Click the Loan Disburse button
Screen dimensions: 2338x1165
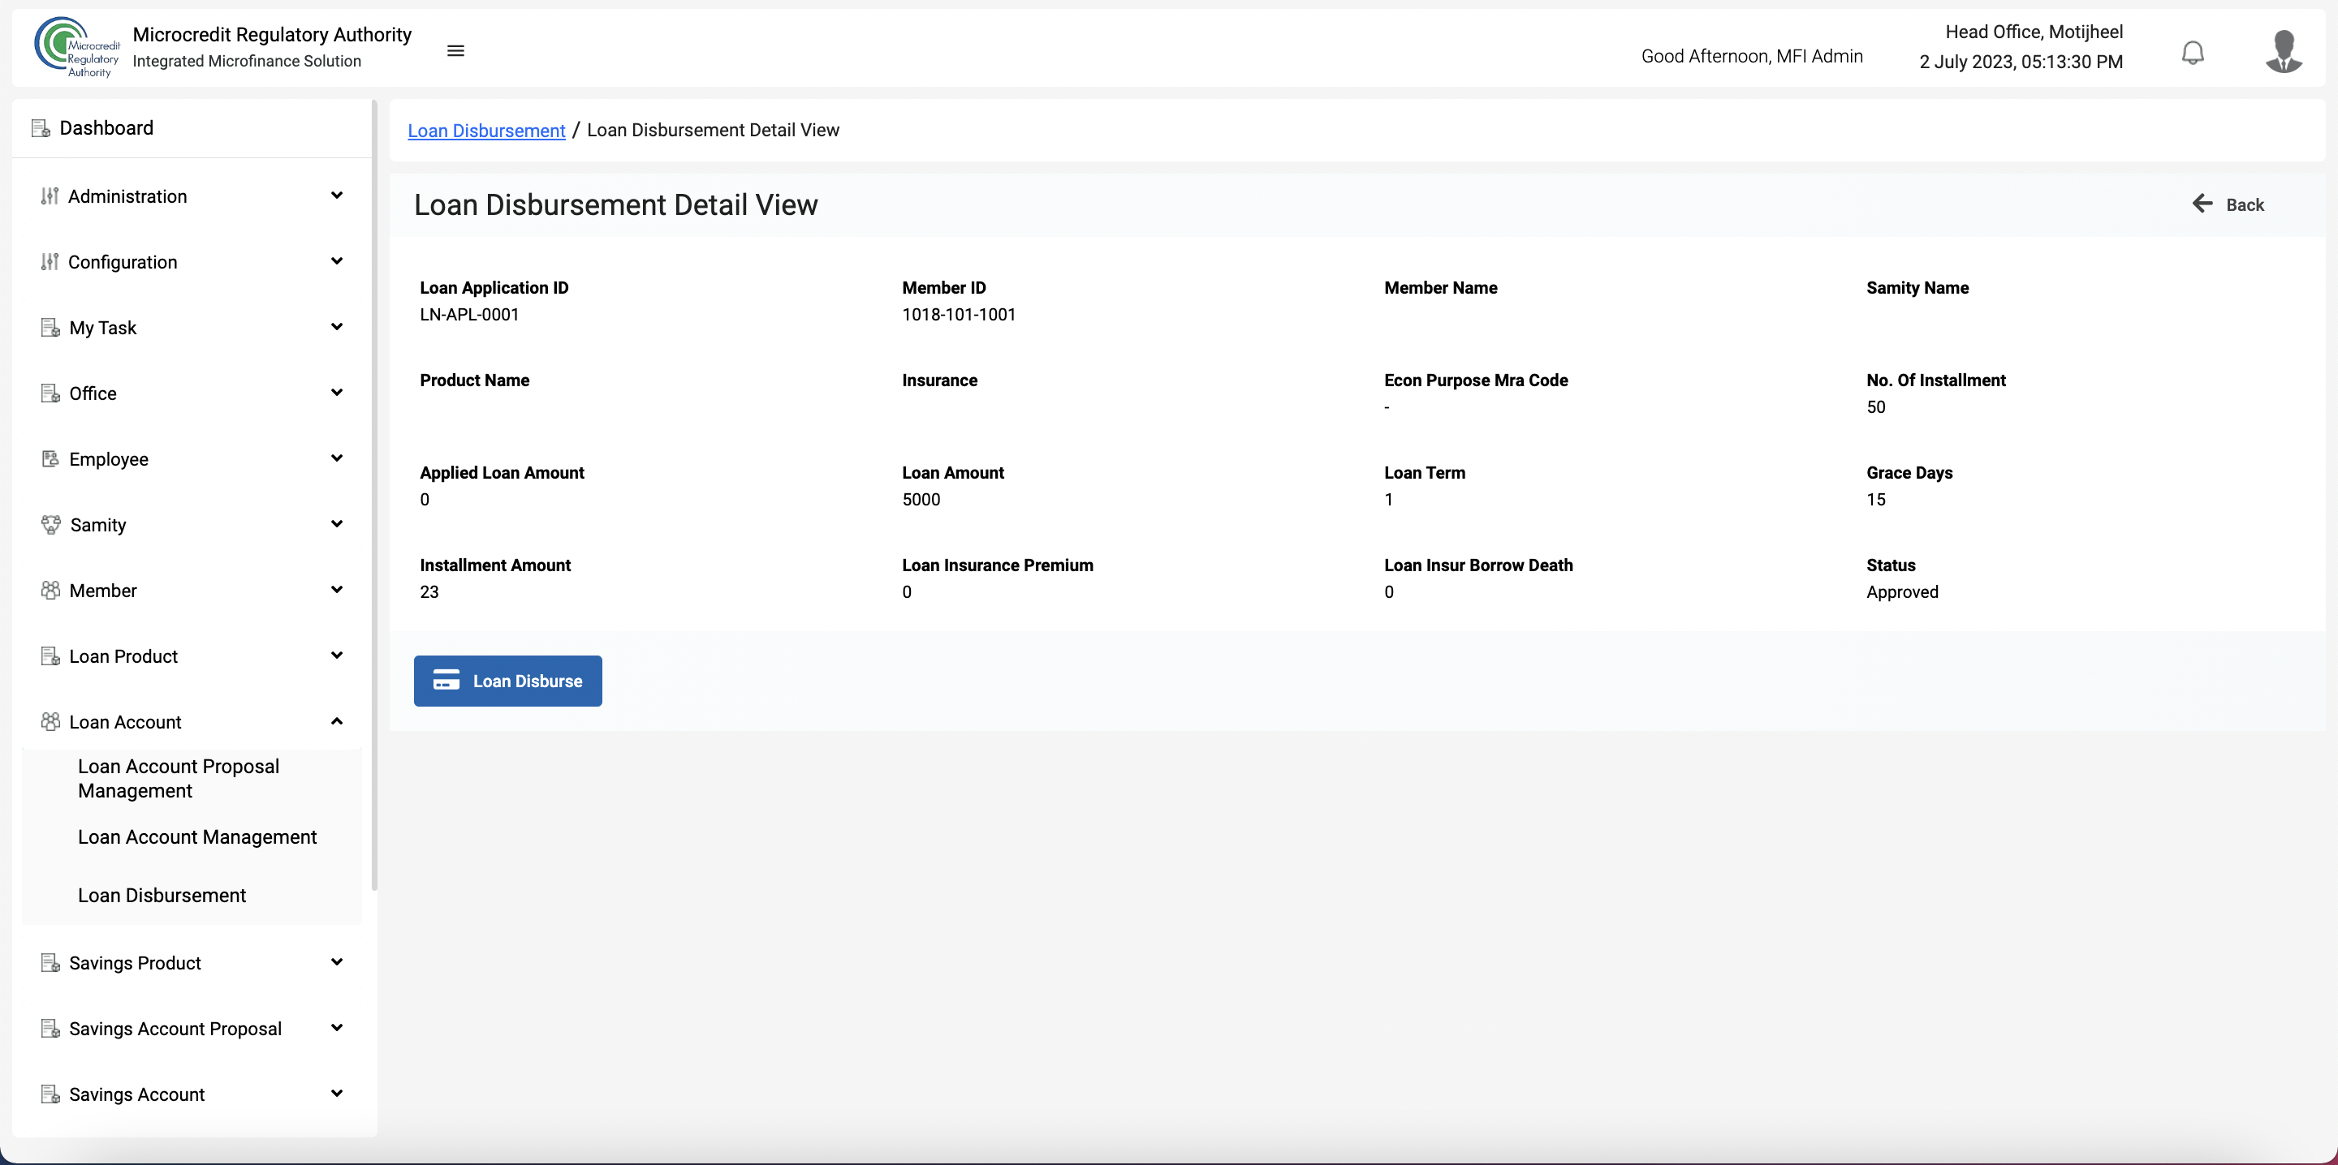coord(507,681)
